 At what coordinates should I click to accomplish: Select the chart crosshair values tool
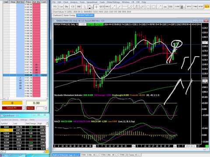pyautogui.click(x=96, y=7)
